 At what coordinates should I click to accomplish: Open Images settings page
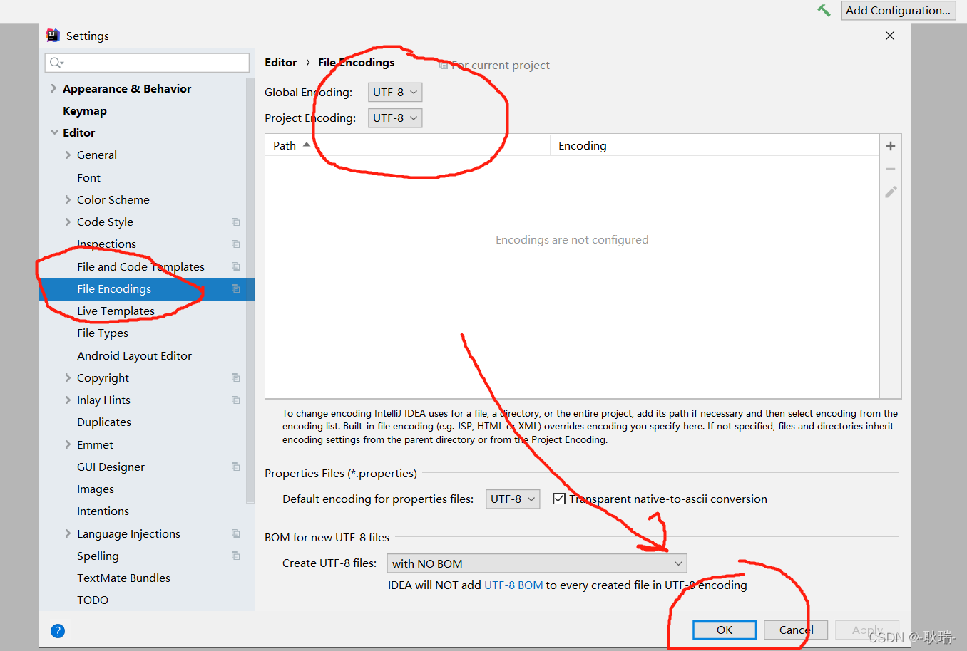[96, 489]
